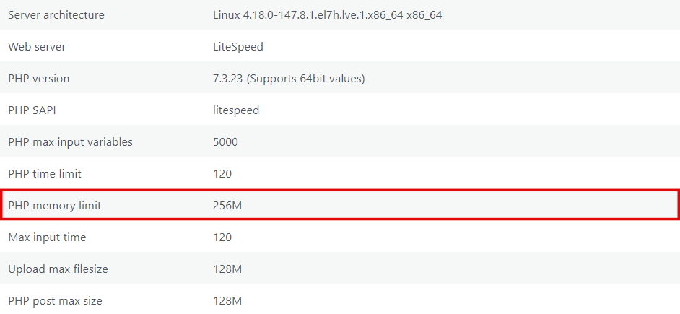Select the Upload max filesize value 128M
The width and height of the screenshot is (680, 314).
pos(227,269)
